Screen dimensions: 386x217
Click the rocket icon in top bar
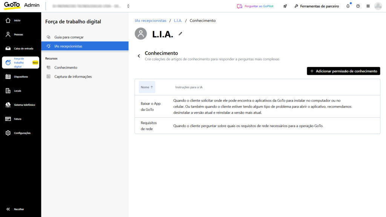pos(285,6)
